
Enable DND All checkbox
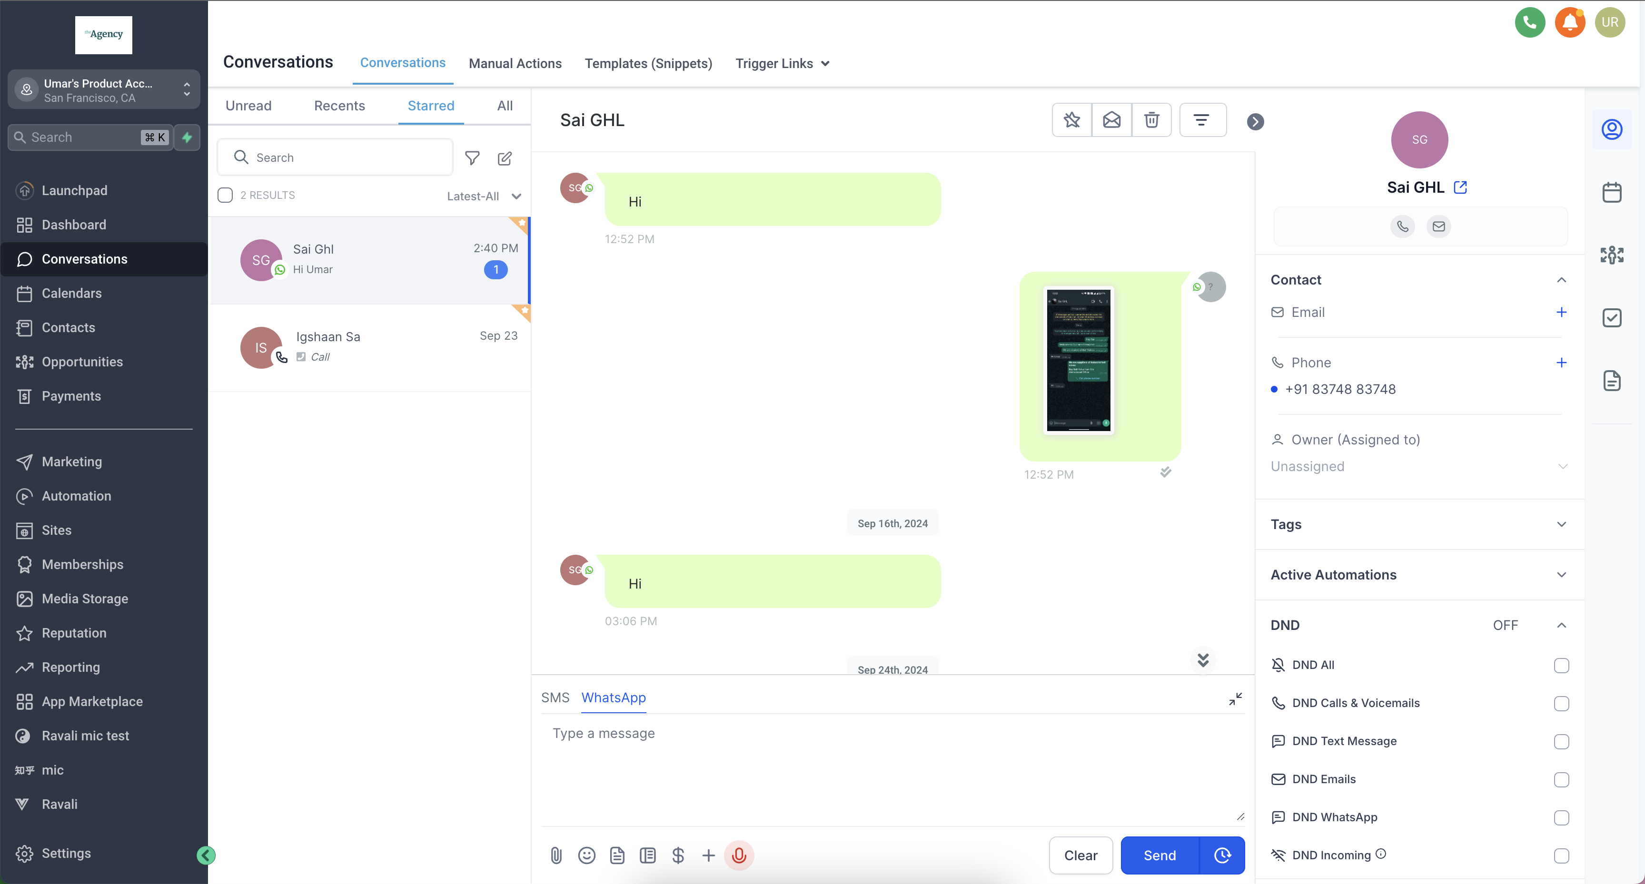coord(1561,665)
